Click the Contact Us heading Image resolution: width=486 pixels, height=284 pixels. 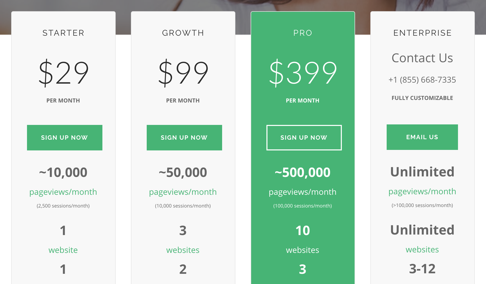(x=422, y=58)
